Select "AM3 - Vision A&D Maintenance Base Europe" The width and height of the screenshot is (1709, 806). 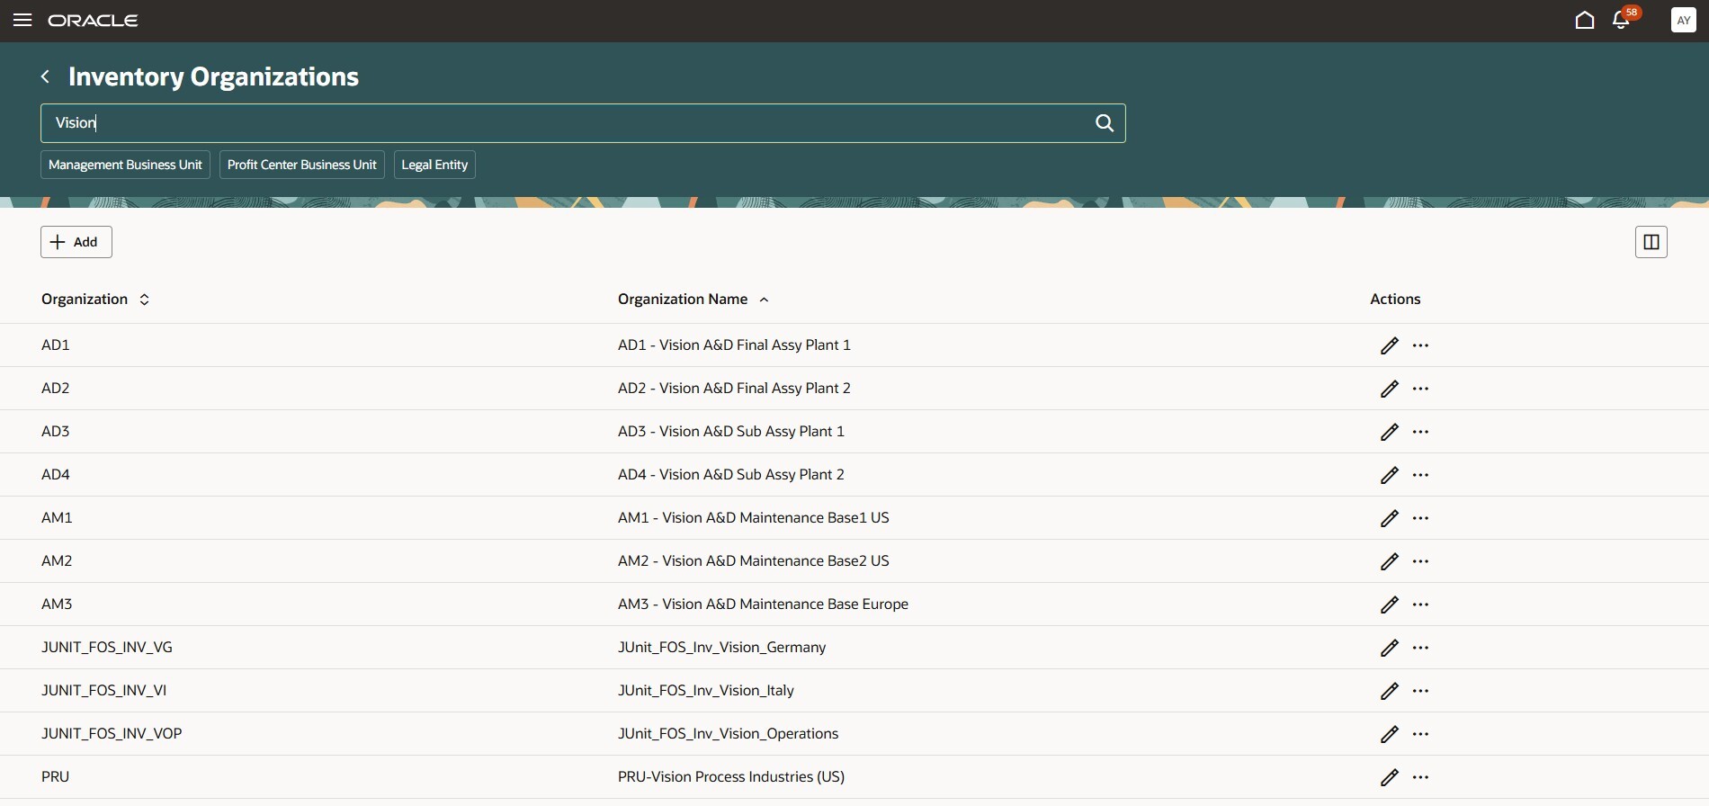click(763, 604)
